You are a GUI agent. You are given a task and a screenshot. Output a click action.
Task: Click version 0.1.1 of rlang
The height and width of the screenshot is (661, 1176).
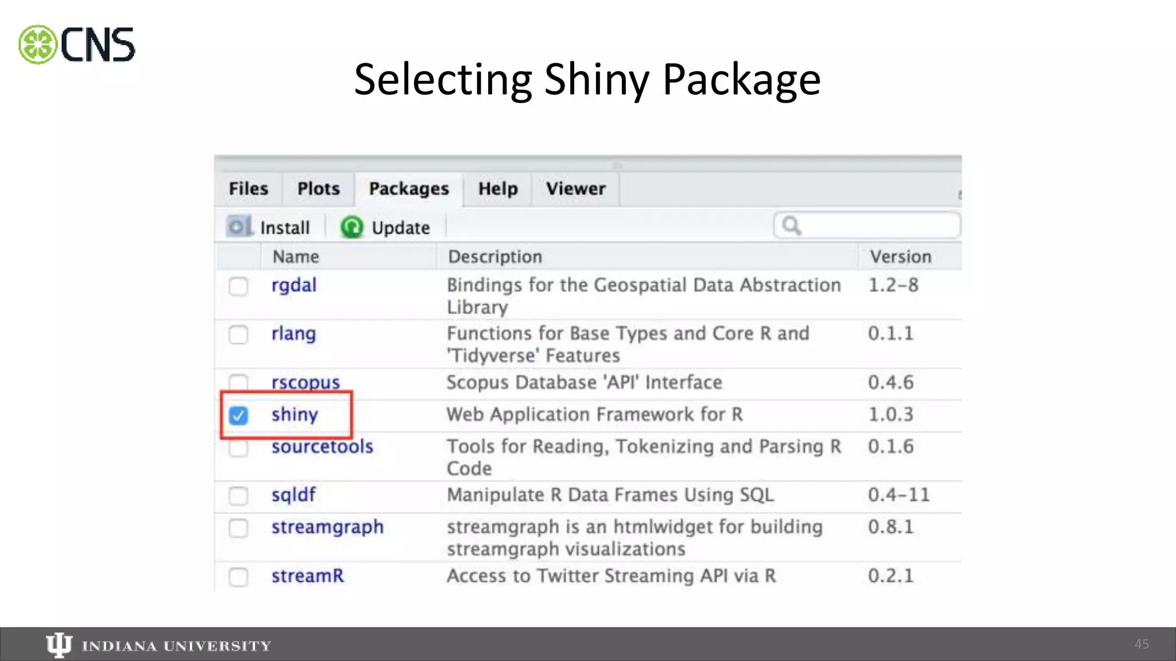pos(891,333)
